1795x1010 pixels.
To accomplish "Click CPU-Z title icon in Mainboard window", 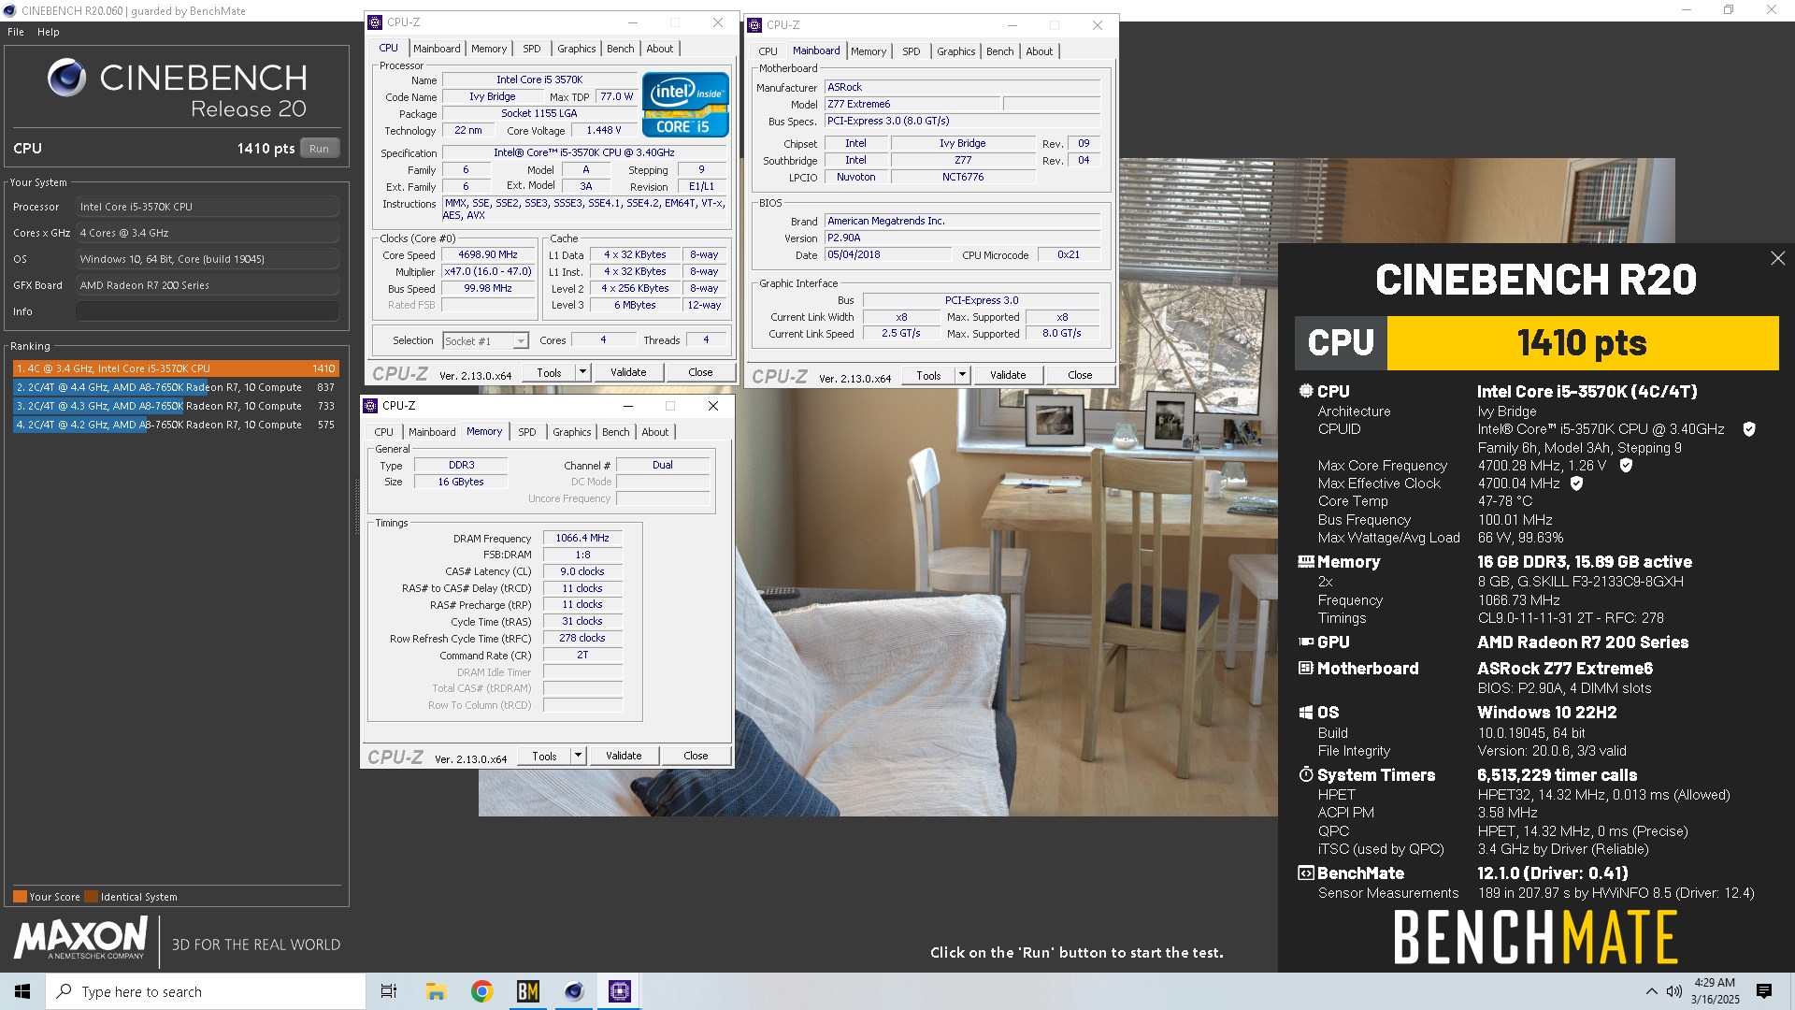I will [x=754, y=25].
